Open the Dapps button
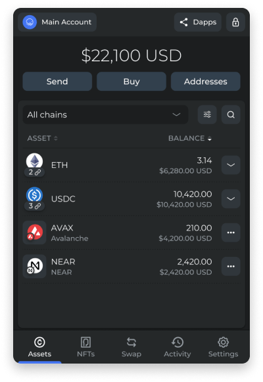The height and width of the screenshot is (382, 263). (x=197, y=22)
